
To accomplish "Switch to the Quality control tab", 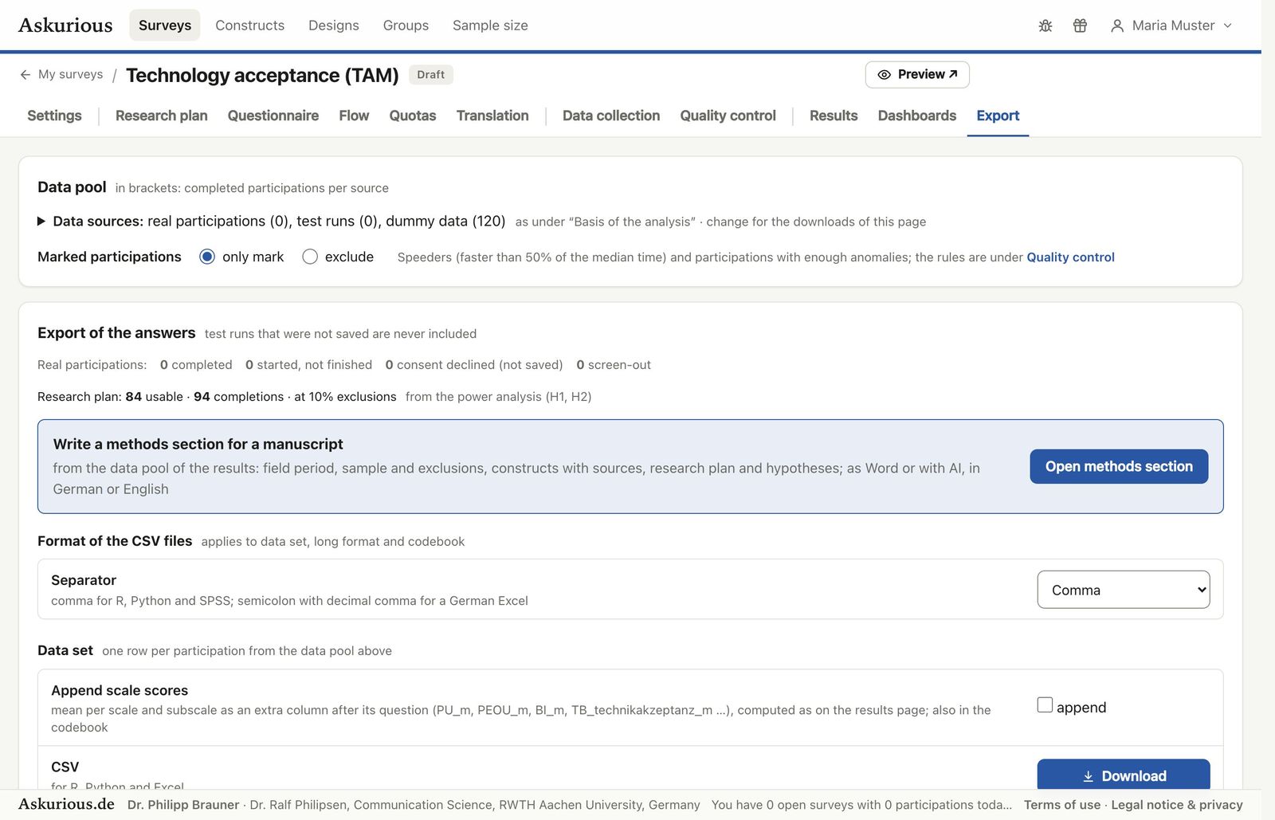I will (x=728, y=116).
